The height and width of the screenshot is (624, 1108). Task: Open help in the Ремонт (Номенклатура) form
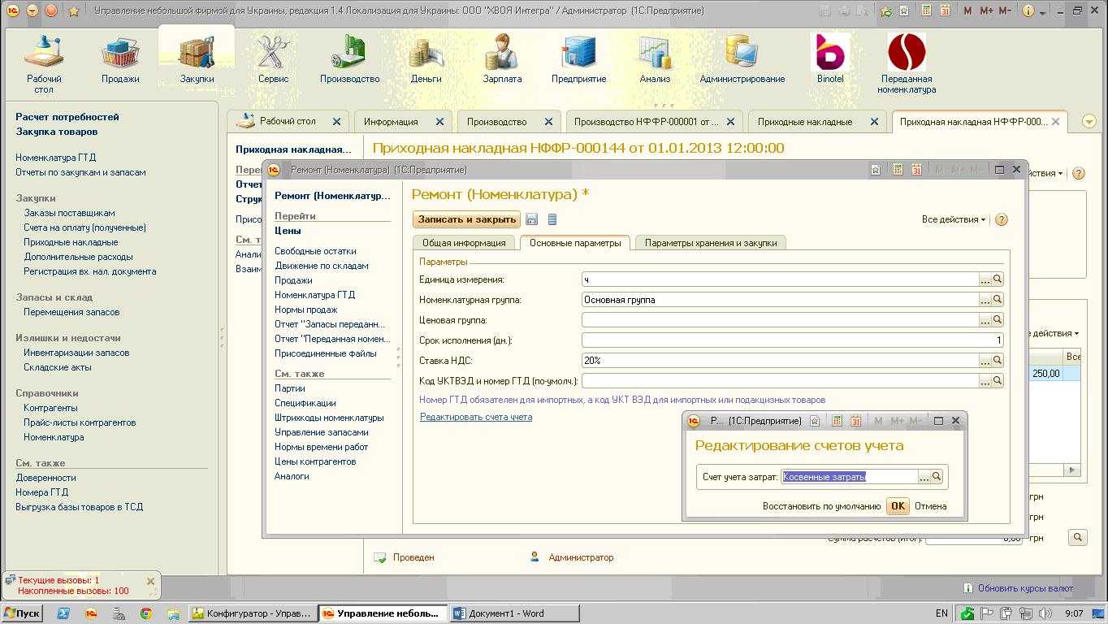1002,219
